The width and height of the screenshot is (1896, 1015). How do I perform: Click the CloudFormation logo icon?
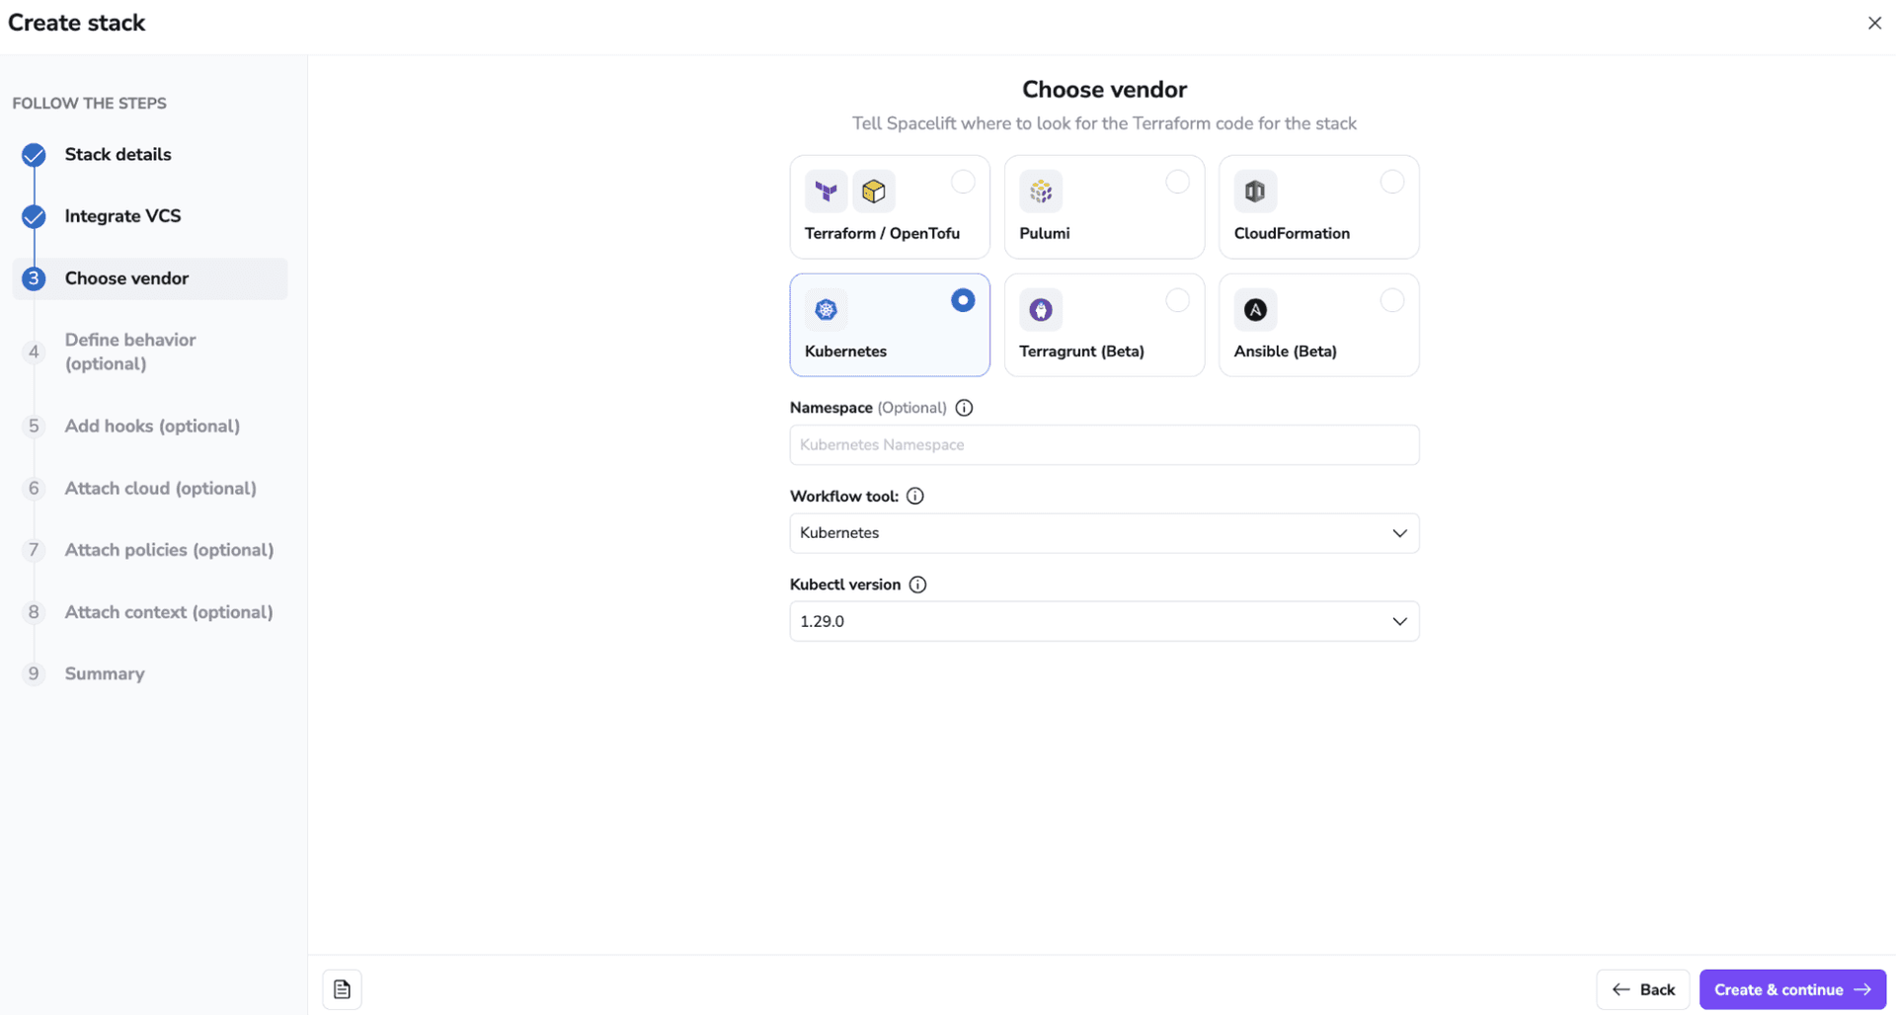[1255, 192]
